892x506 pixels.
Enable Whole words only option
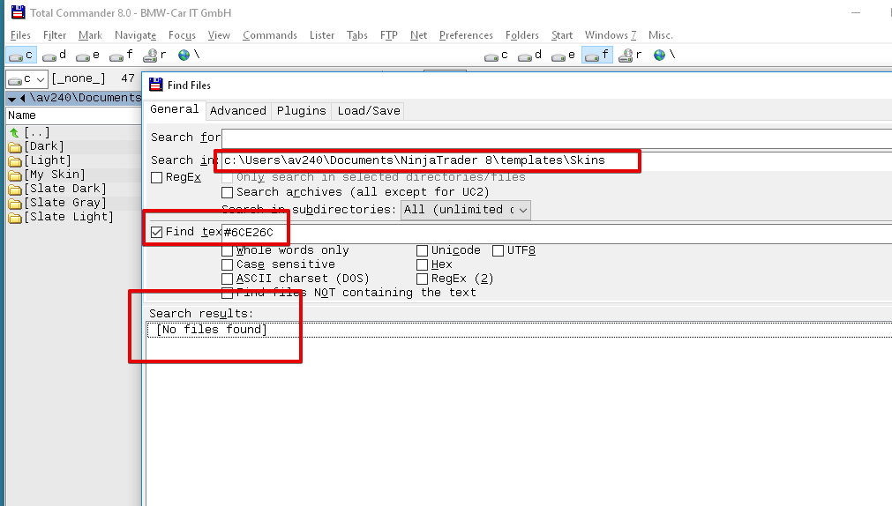227,250
